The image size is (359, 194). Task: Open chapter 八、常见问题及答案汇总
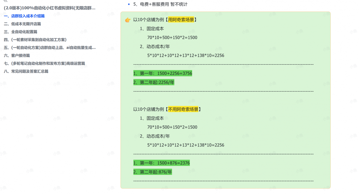tap(27, 71)
